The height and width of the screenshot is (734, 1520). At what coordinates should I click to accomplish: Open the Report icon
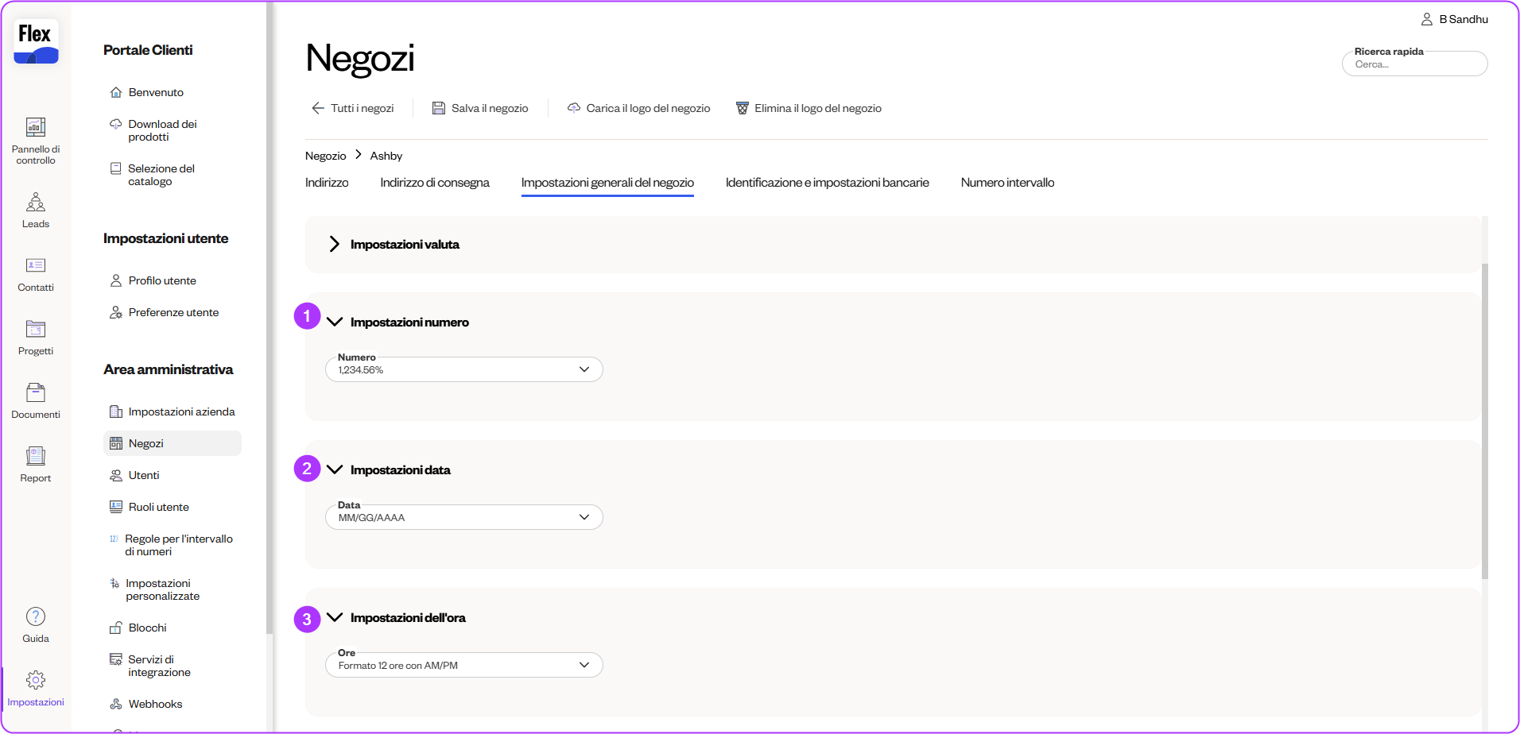point(36,457)
